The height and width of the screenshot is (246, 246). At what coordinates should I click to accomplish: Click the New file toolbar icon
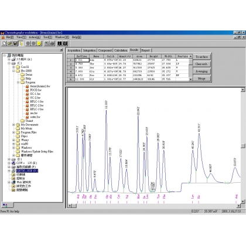click(4, 43)
